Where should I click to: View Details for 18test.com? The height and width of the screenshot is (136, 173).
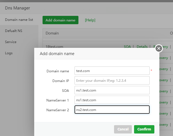[142, 47]
